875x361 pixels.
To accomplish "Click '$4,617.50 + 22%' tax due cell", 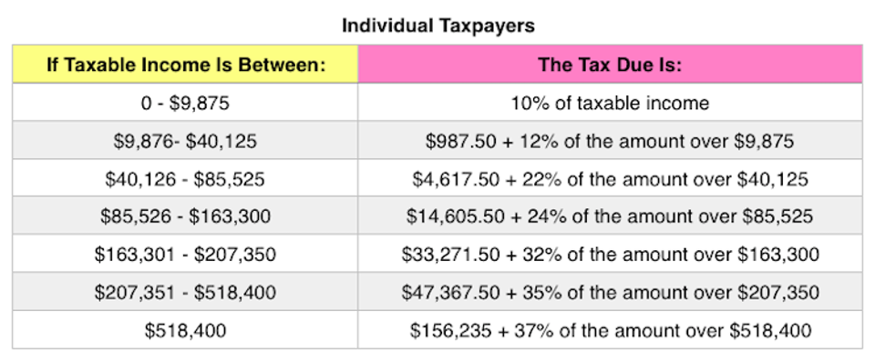I will pyautogui.click(x=611, y=177).
